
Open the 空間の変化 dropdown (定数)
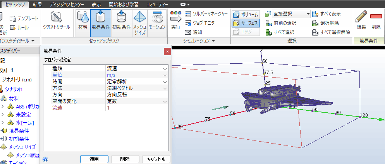click(165, 101)
